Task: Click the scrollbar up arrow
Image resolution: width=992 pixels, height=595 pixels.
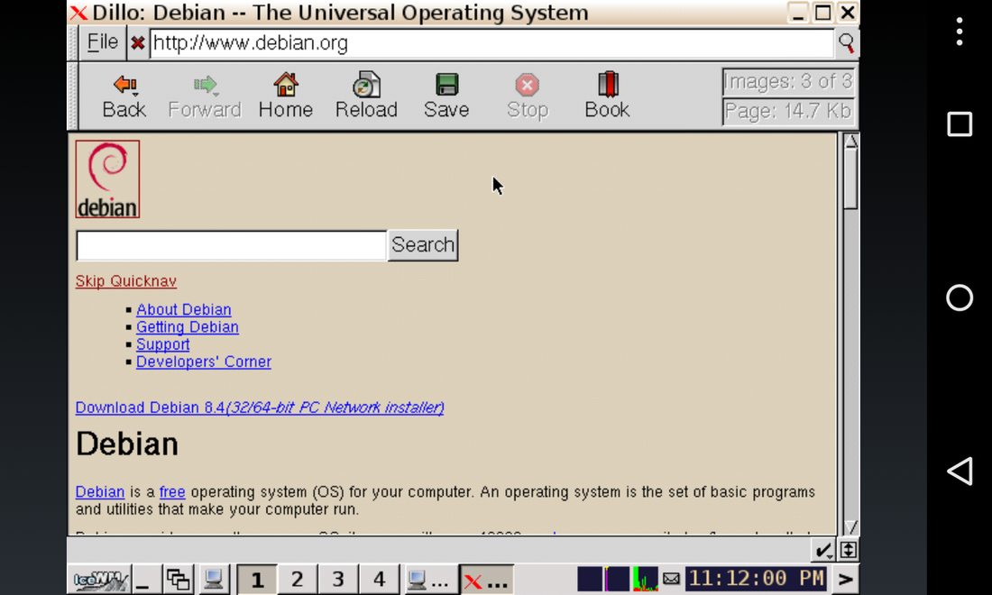Action: tap(851, 141)
